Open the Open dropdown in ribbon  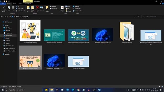[x=68, y=6]
